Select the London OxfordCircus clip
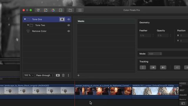Viewport: 188px width, 106px height. coord(155,92)
